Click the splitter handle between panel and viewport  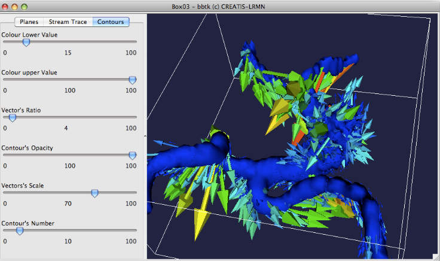[x=145, y=136]
